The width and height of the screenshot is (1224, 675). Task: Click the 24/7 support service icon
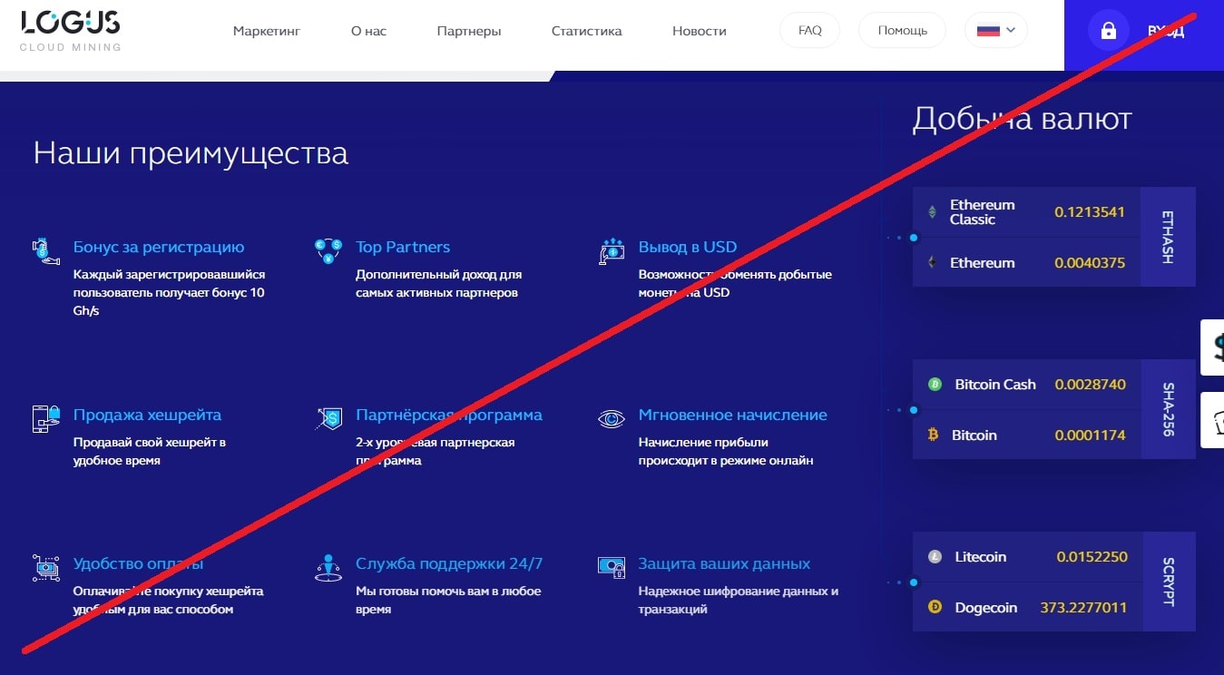tap(328, 567)
